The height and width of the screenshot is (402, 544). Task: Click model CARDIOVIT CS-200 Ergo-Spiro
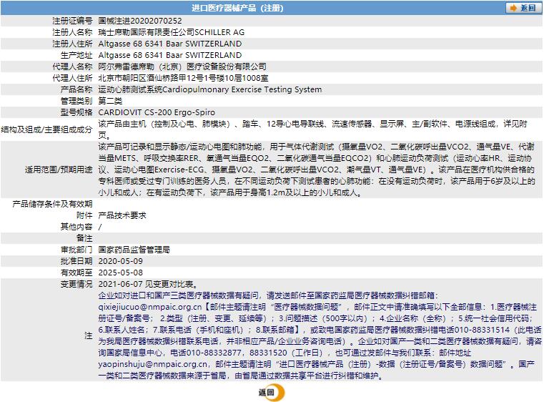click(157, 112)
